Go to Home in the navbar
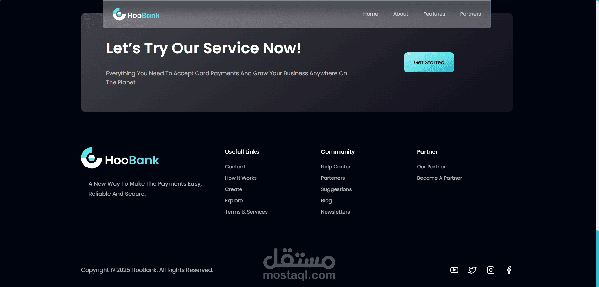This screenshot has height=287, width=599. click(370, 14)
